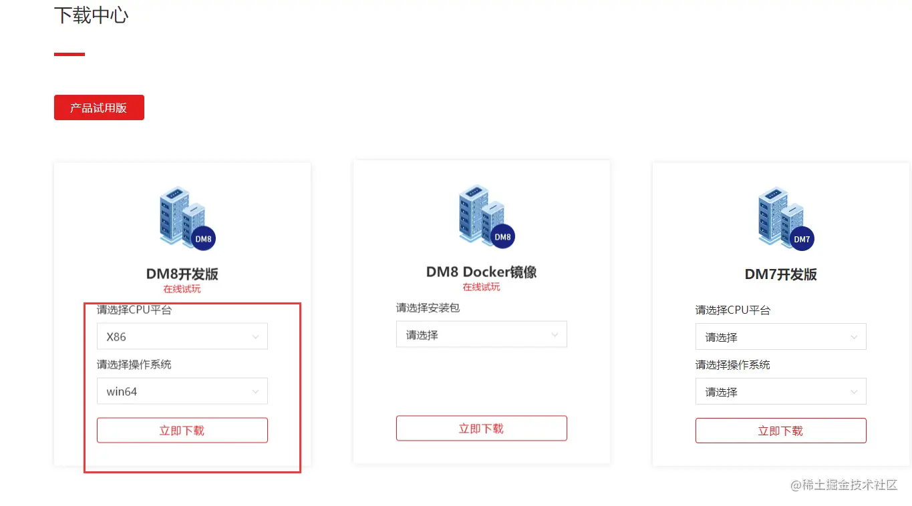Click the DM8开发版 title text

(x=182, y=274)
